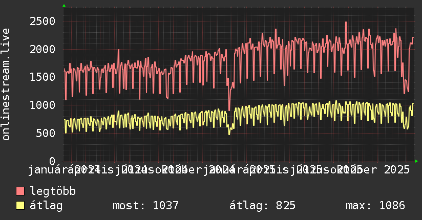Click the 1500 y-axis label

pos(43,77)
